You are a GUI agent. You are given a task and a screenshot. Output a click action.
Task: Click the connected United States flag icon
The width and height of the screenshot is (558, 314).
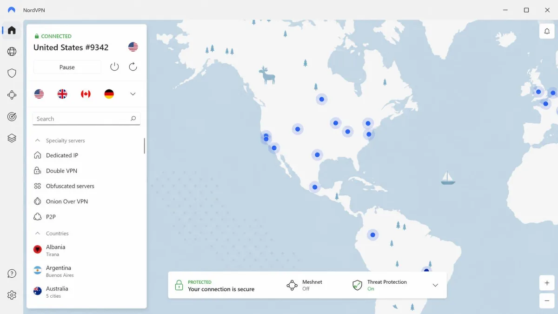[x=133, y=47]
